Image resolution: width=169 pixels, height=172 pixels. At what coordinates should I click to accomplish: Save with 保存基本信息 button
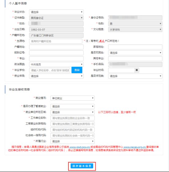click(82, 166)
